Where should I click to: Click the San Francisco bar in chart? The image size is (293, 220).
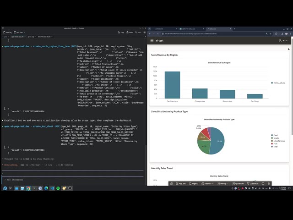pos(172,85)
